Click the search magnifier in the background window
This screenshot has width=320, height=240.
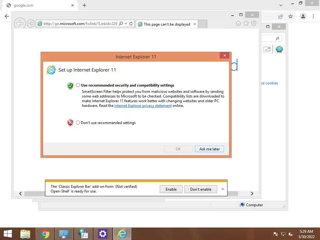277,38
